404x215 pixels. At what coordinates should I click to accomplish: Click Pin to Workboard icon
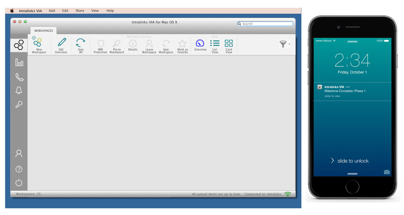click(x=117, y=46)
